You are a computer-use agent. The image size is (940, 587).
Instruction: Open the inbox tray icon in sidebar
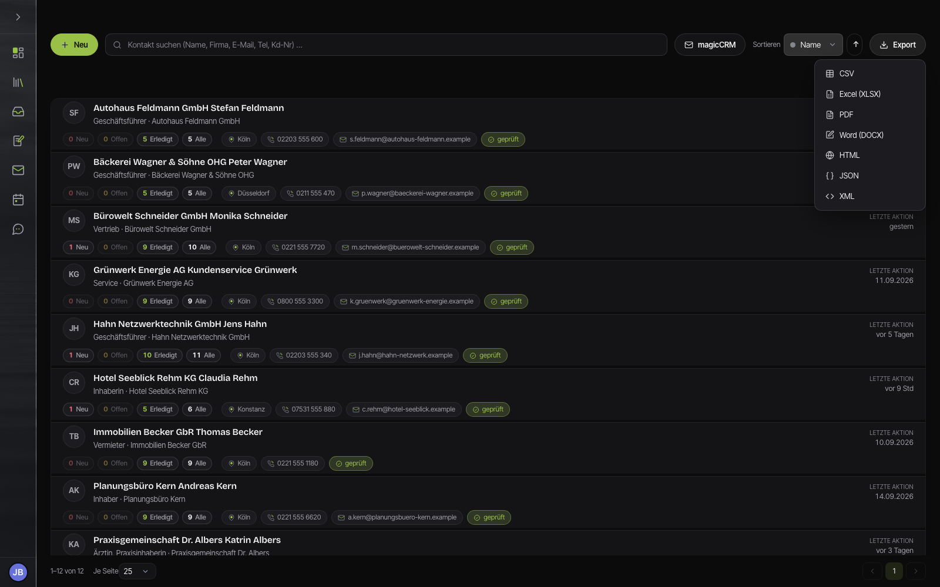coord(18,112)
